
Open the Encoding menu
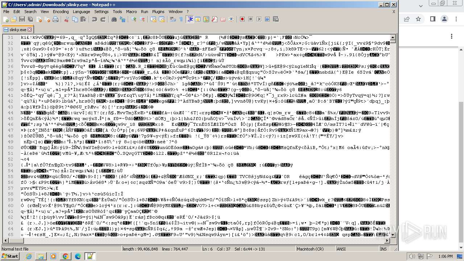click(x=61, y=12)
